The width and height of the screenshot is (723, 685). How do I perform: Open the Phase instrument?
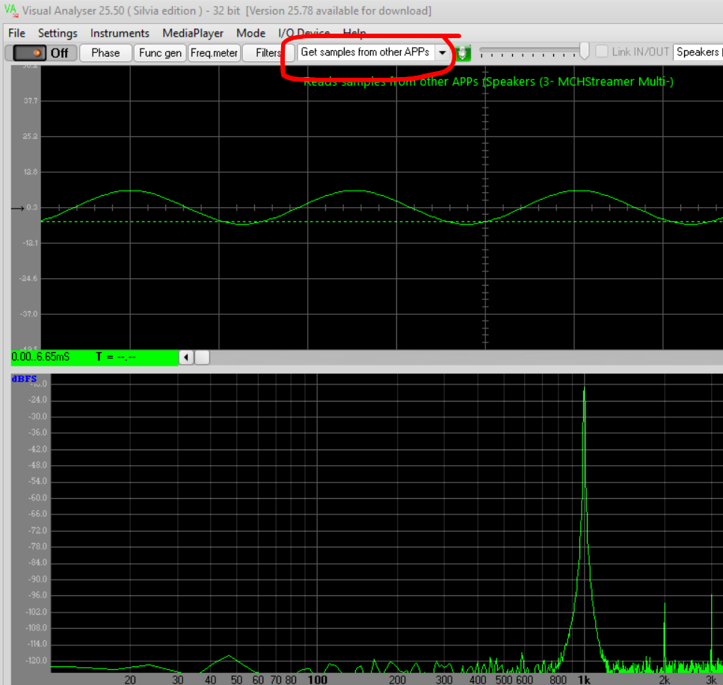click(x=105, y=53)
